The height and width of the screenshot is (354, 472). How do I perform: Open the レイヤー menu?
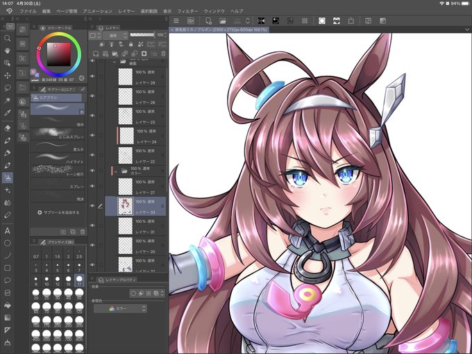pyautogui.click(x=127, y=11)
